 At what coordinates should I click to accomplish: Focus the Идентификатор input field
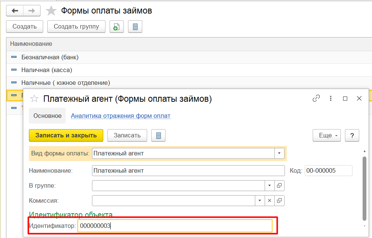click(x=175, y=226)
